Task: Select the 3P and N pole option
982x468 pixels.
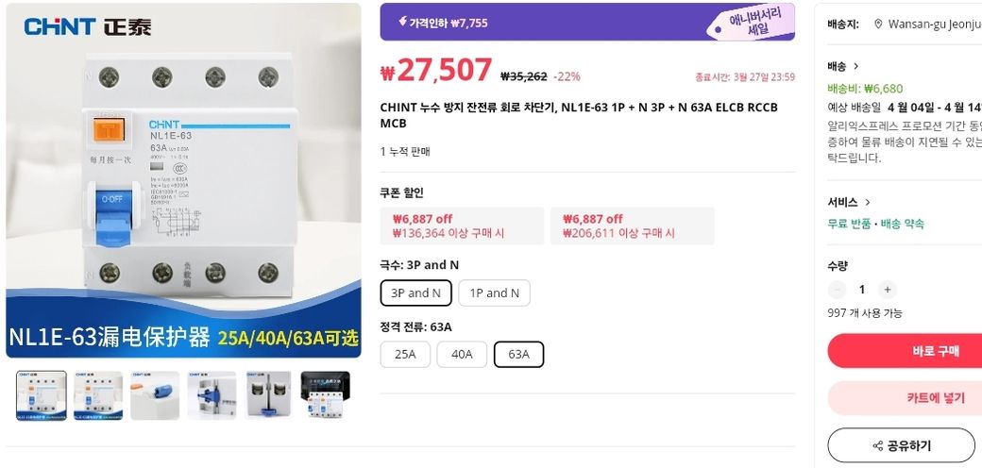Action: 415,292
